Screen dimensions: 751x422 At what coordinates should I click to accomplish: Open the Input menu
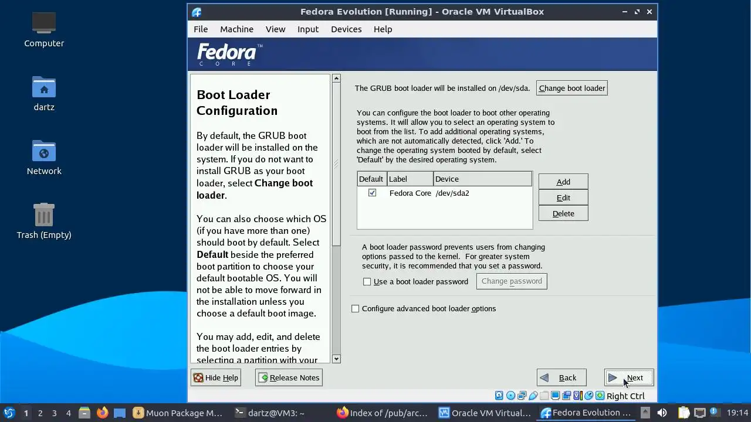308,29
